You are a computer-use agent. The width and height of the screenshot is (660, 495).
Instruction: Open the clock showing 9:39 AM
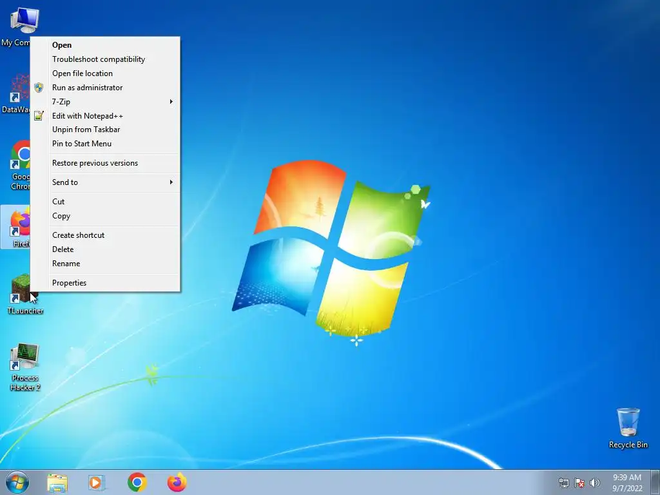[x=627, y=483]
